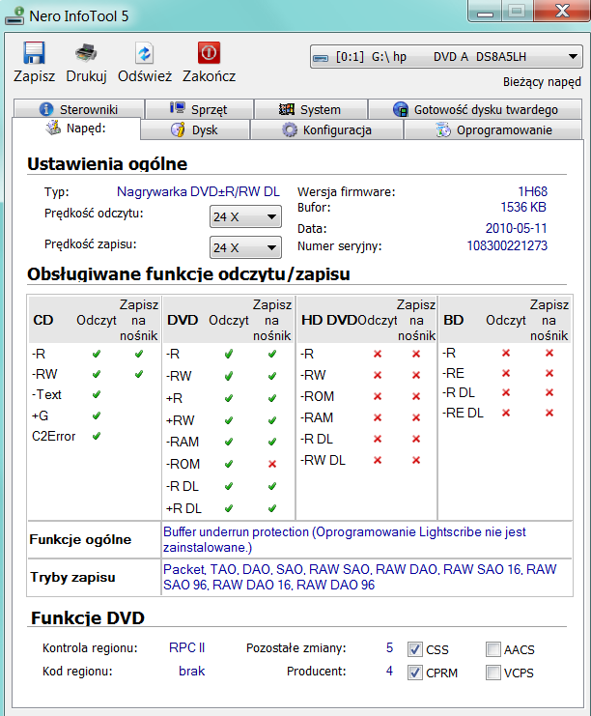Click the DVD -ROM write red cross

click(x=272, y=464)
